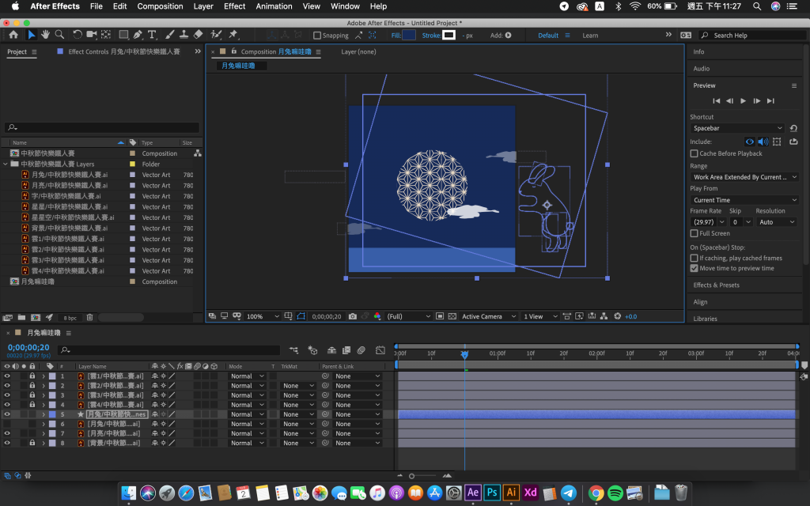This screenshot has width=810, height=506.
Task: Choose the Horizontal Type tool
Action: [152, 35]
